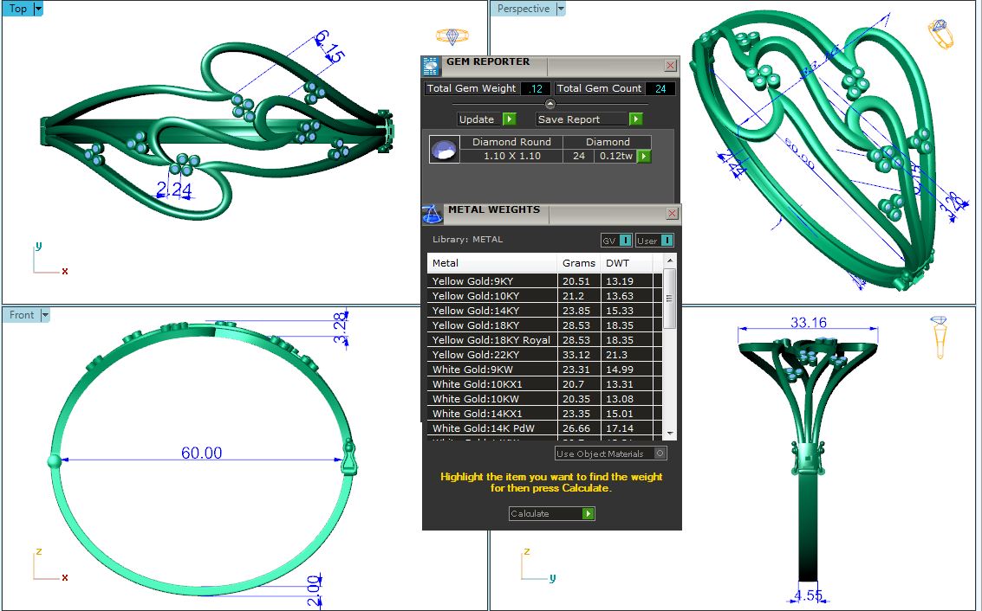Click green arrow beside Update
Image resolution: width=982 pixels, height=611 pixels.
point(509,119)
